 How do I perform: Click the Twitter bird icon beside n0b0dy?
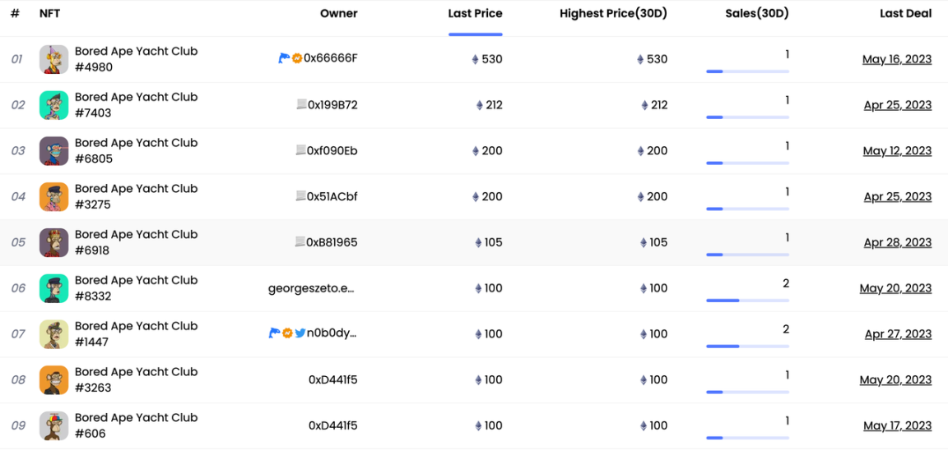[300, 333]
